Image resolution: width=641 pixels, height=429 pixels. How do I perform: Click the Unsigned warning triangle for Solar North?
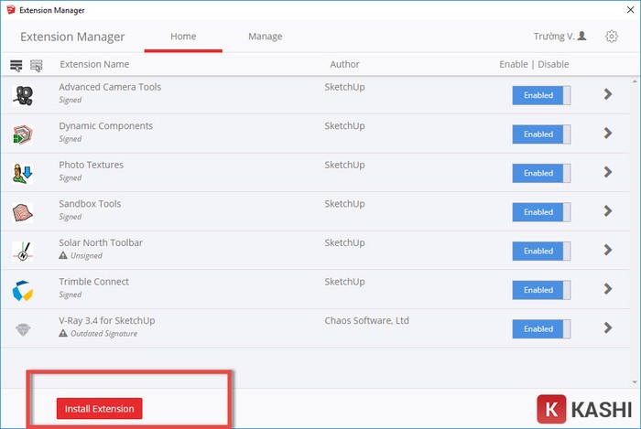[x=63, y=255]
